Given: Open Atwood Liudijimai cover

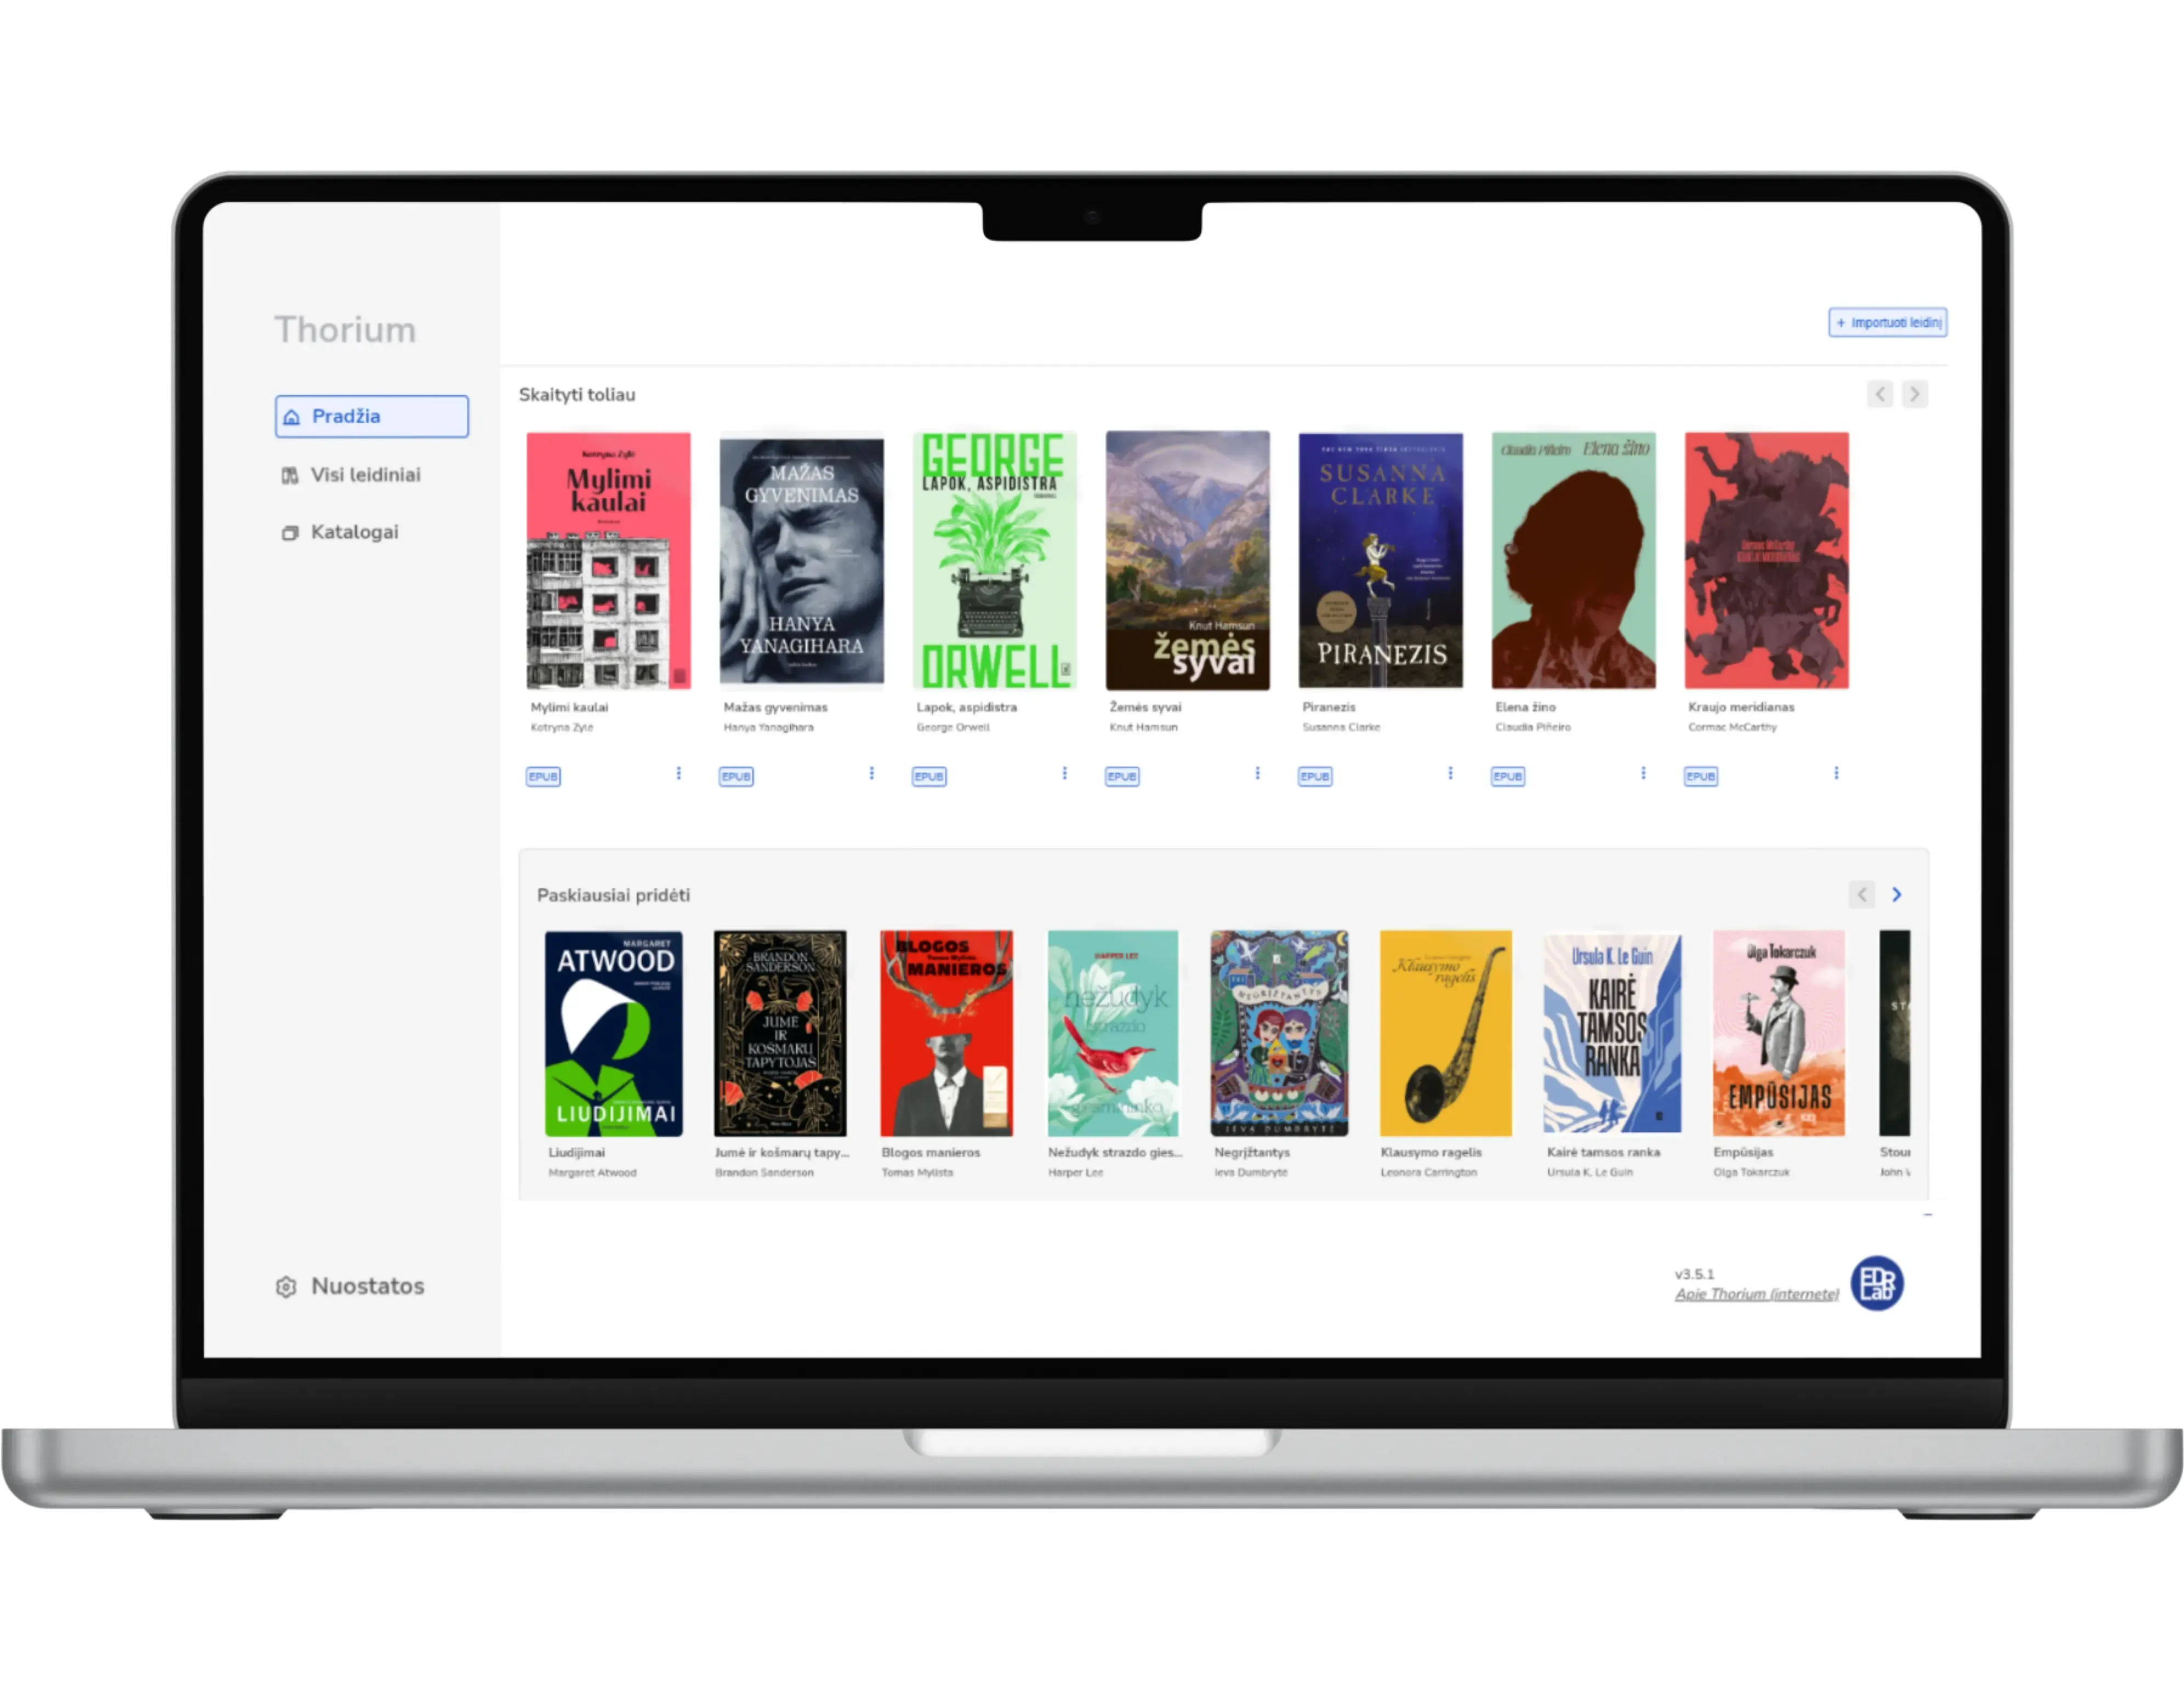Looking at the screenshot, I should (614, 1034).
